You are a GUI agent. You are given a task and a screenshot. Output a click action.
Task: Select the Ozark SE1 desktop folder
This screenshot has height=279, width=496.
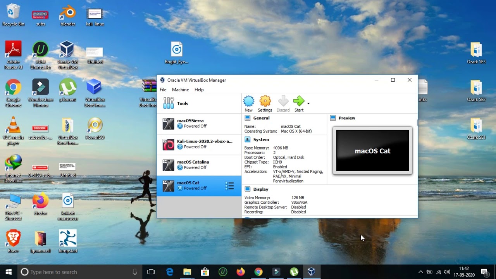coord(476,129)
